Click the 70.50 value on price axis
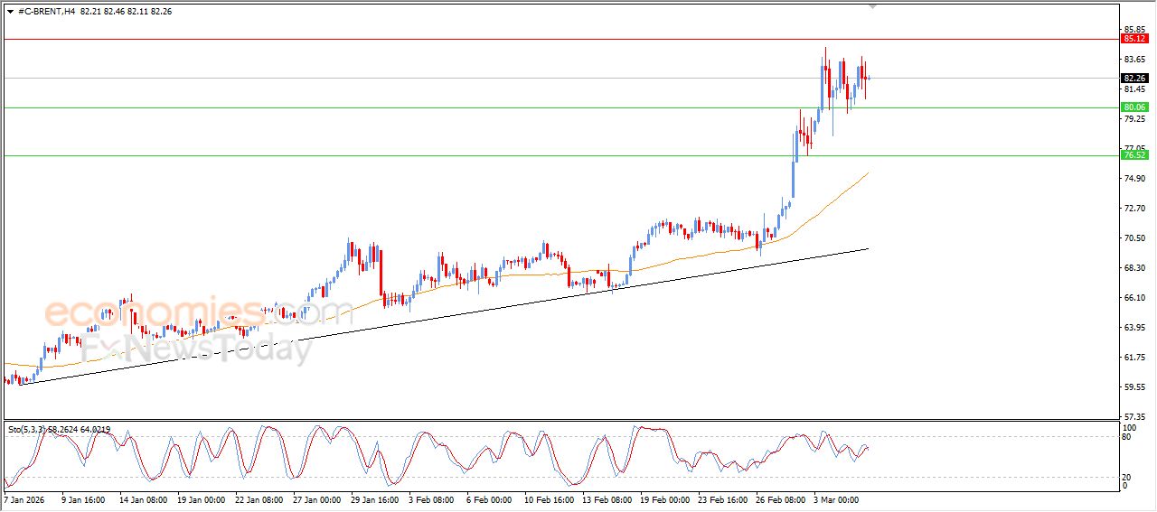Image resolution: width=1157 pixels, height=512 pixels. 1133,237
